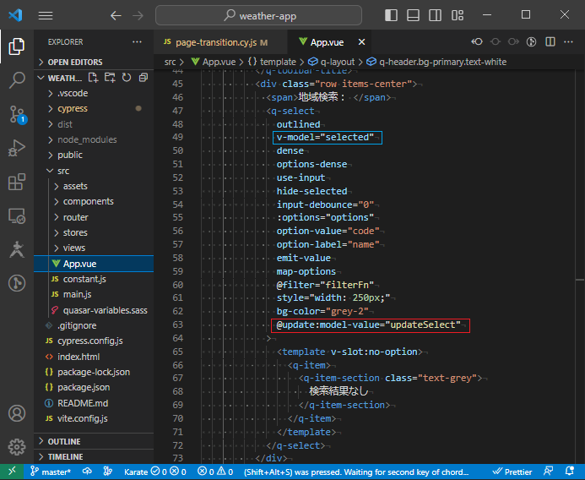Open constant.js in the explorer
585x480 pixels.
93,280
